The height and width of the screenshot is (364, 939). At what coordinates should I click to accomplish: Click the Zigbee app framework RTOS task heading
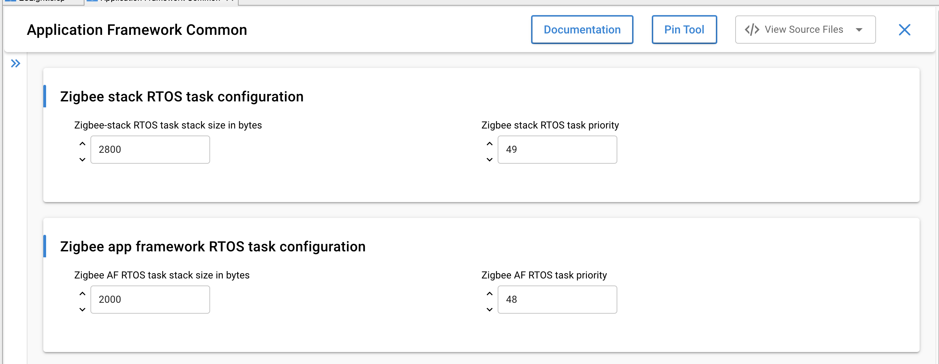213,246
